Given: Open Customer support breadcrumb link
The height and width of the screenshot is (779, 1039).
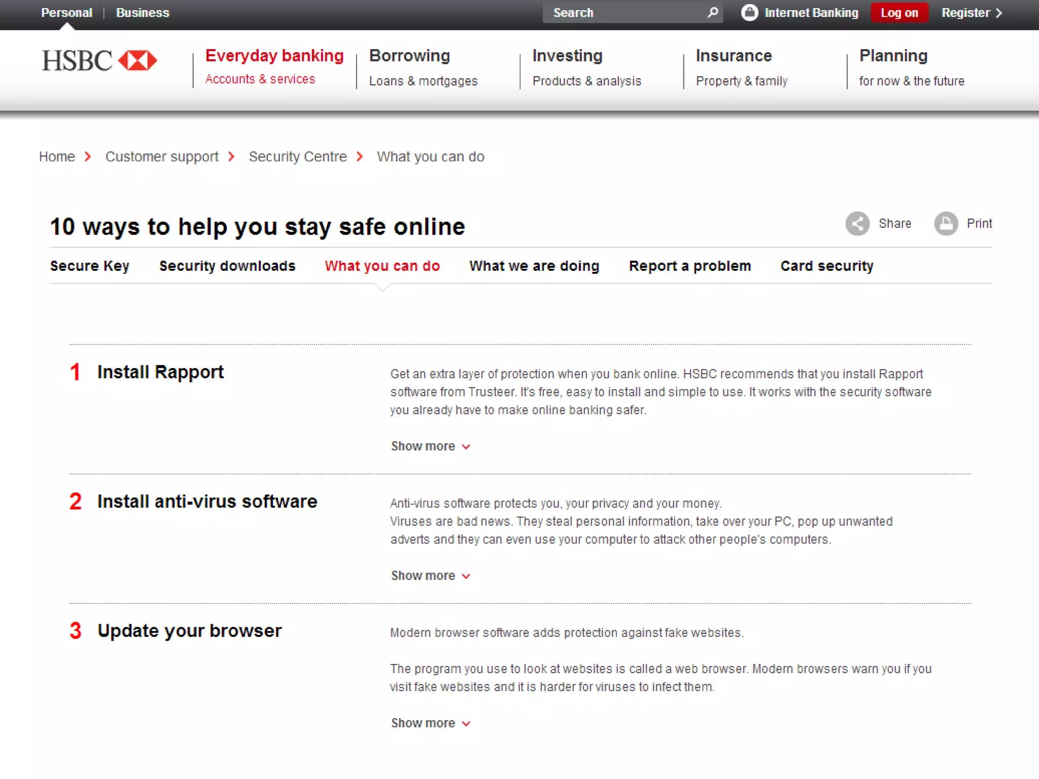Looking at the screenshot, I should (162, 157).
